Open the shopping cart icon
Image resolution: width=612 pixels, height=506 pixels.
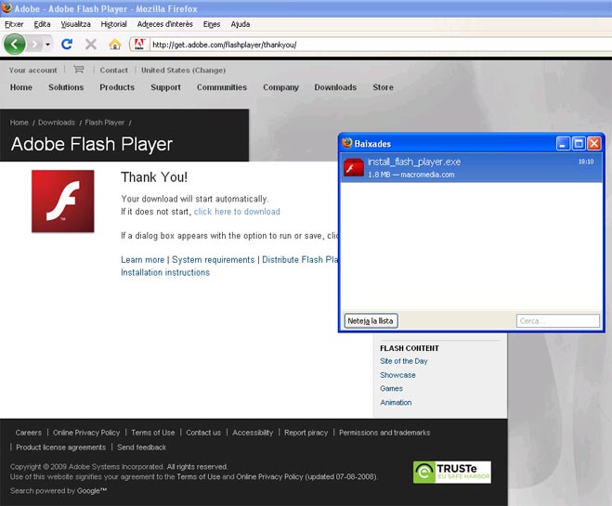point(78,70)
